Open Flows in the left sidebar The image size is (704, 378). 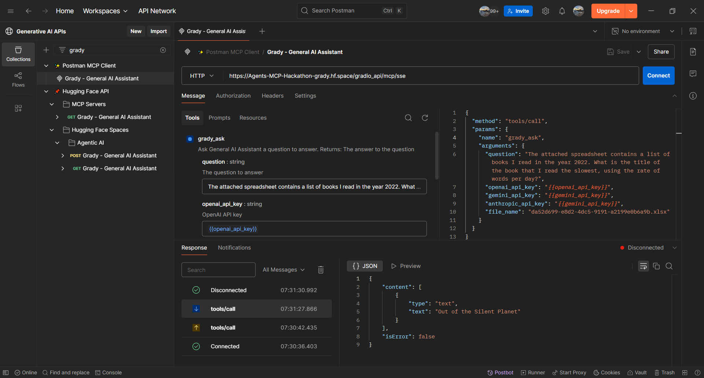tap(18, 80)
